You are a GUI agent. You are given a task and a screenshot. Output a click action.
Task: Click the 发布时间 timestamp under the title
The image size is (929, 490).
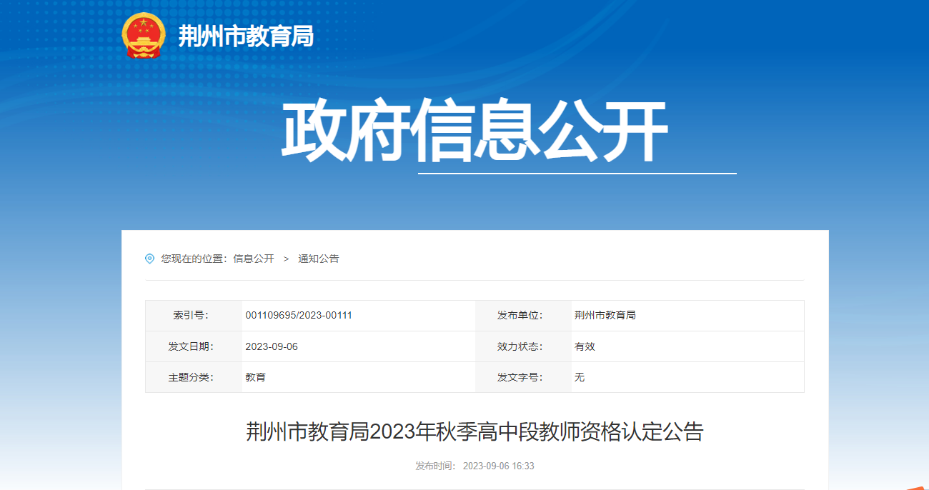475,466
